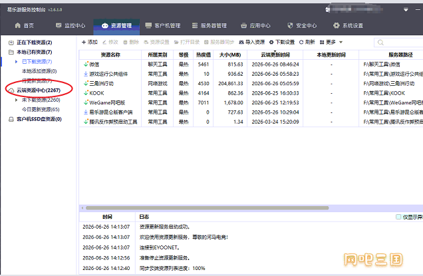The image size is (423, 276).
Task: Click path F:\常用工具\KOOK
Action: click(384, 93)
